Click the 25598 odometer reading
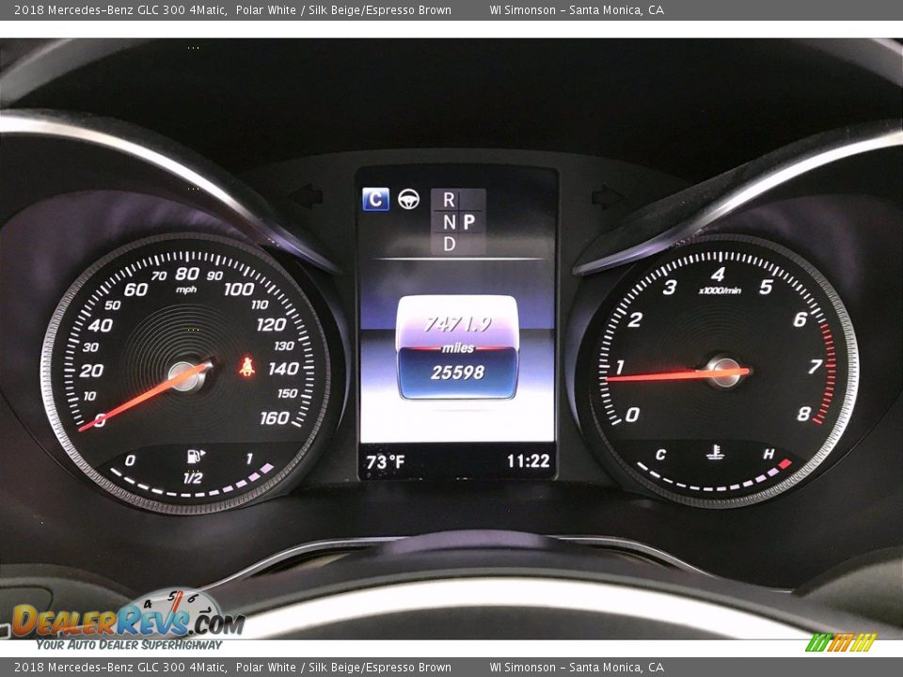903x677 pixels. pos(457,372)
